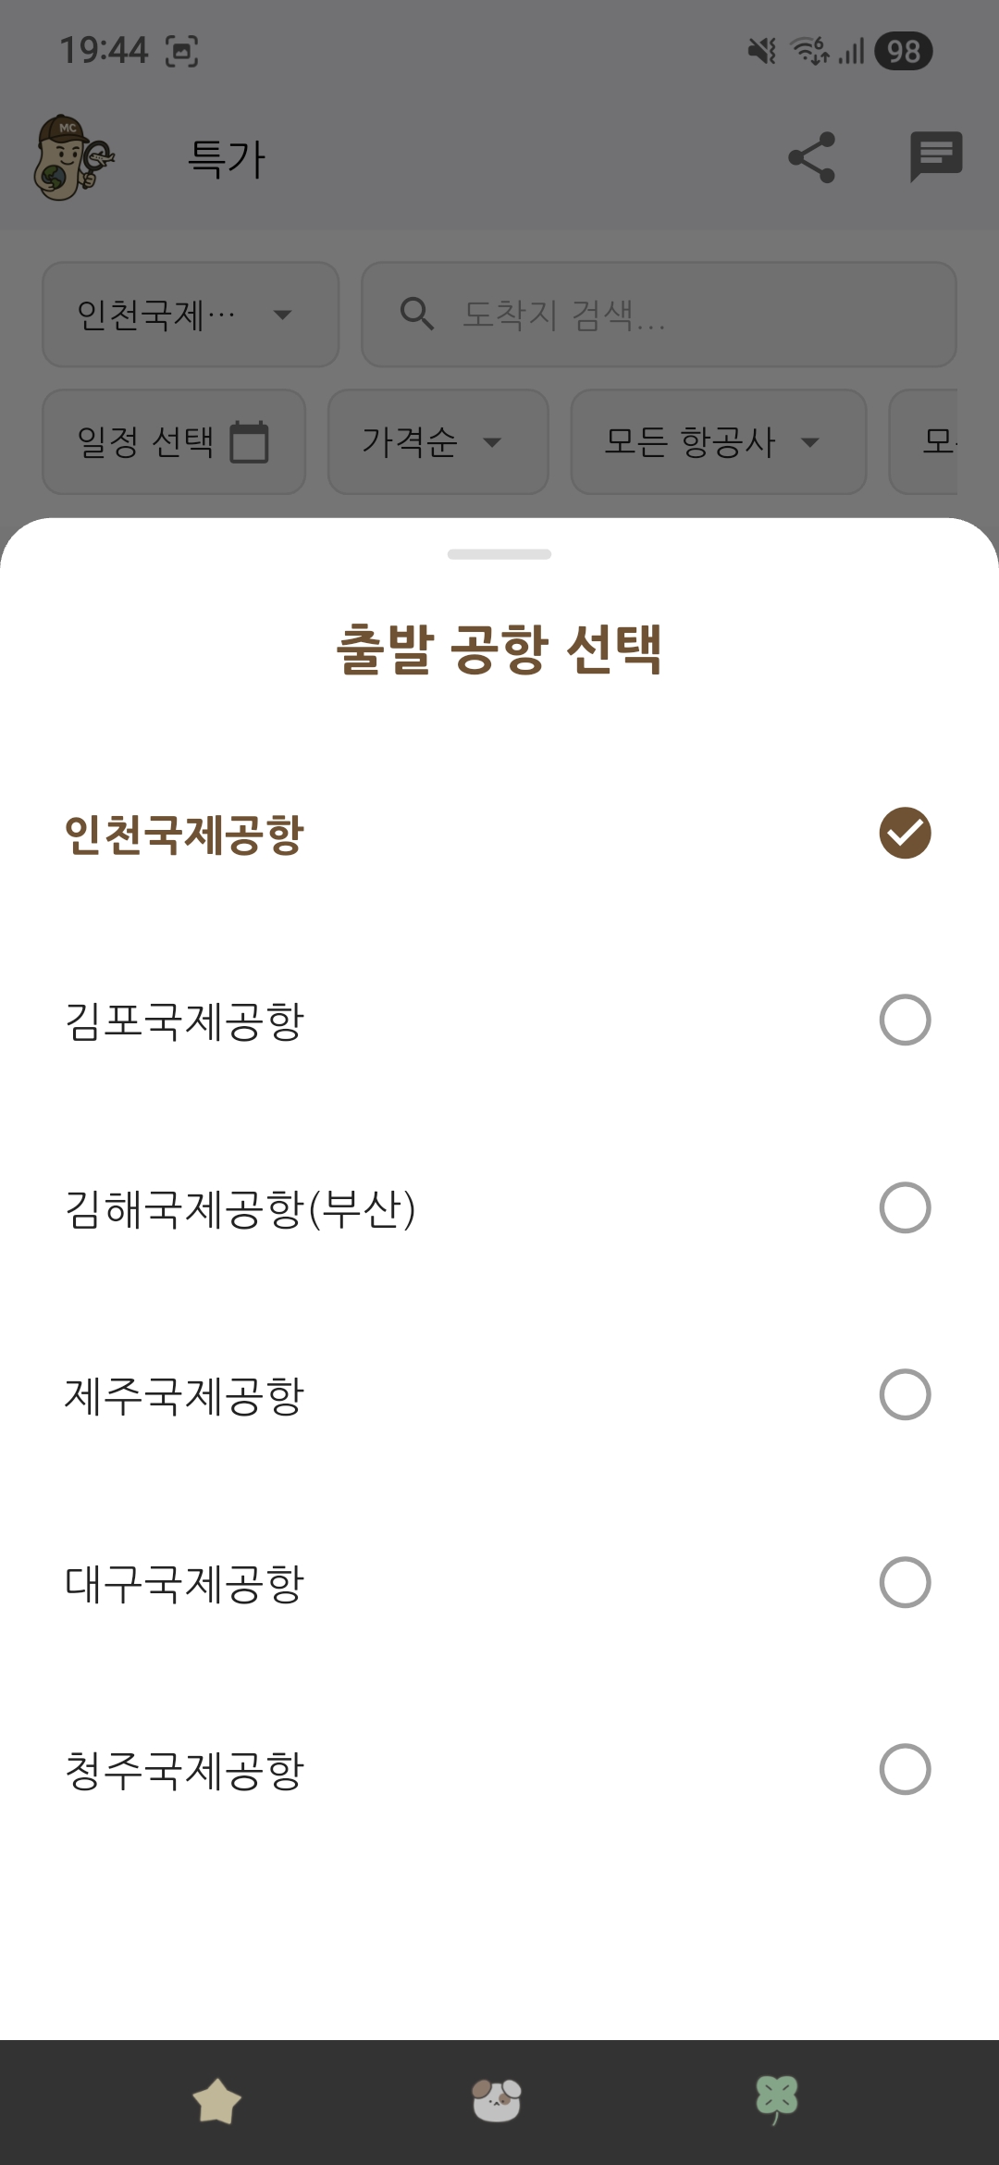
Task: Open the four-leaf clover tab
Action: click(x=777, y=2100)
